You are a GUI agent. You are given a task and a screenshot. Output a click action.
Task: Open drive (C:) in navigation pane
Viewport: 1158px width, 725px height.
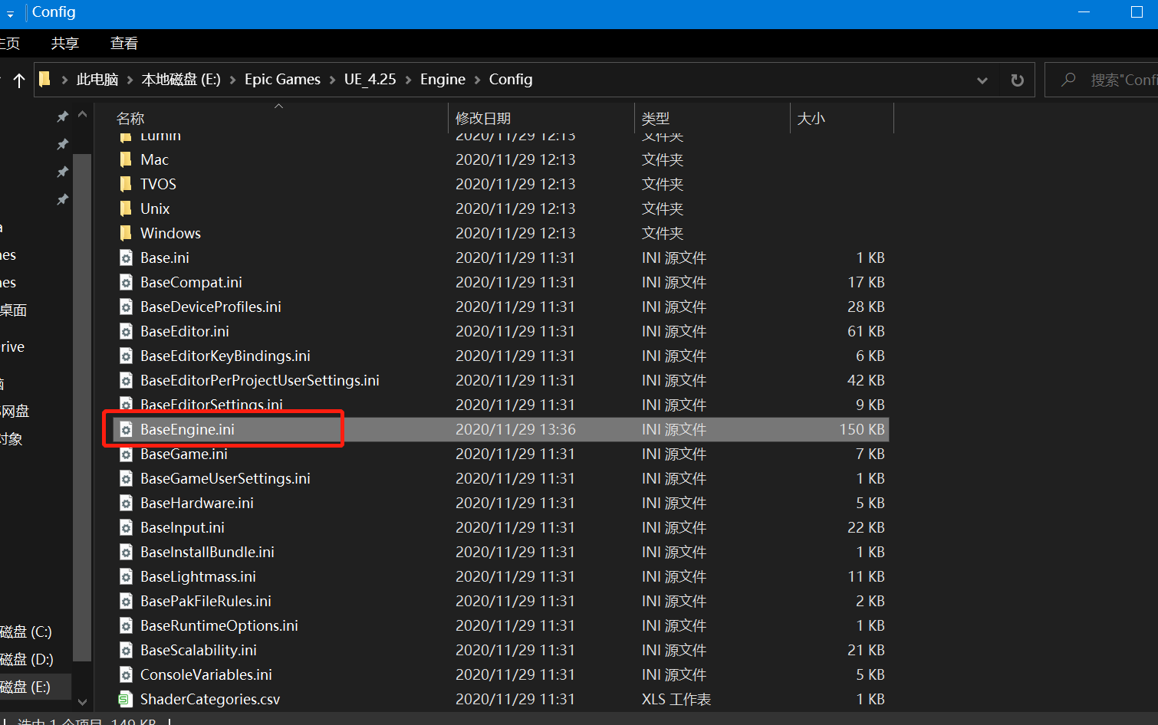pos(26,632)
